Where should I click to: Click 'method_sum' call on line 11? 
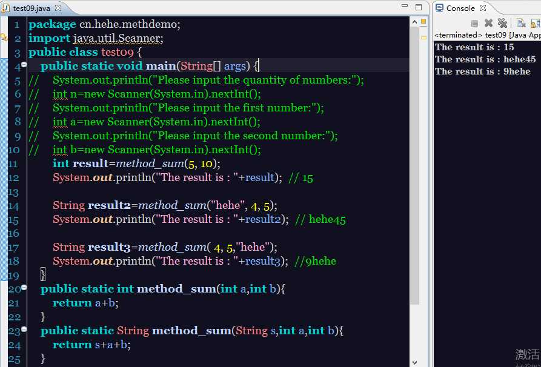[150, 164]
